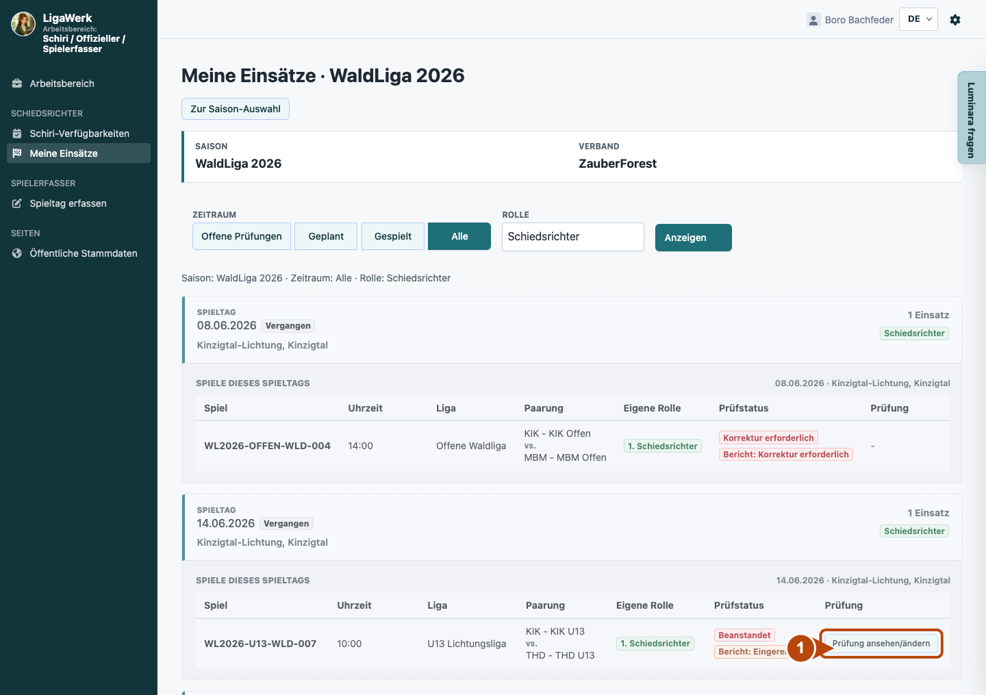Click the Anzeigen button

point(694,238)
